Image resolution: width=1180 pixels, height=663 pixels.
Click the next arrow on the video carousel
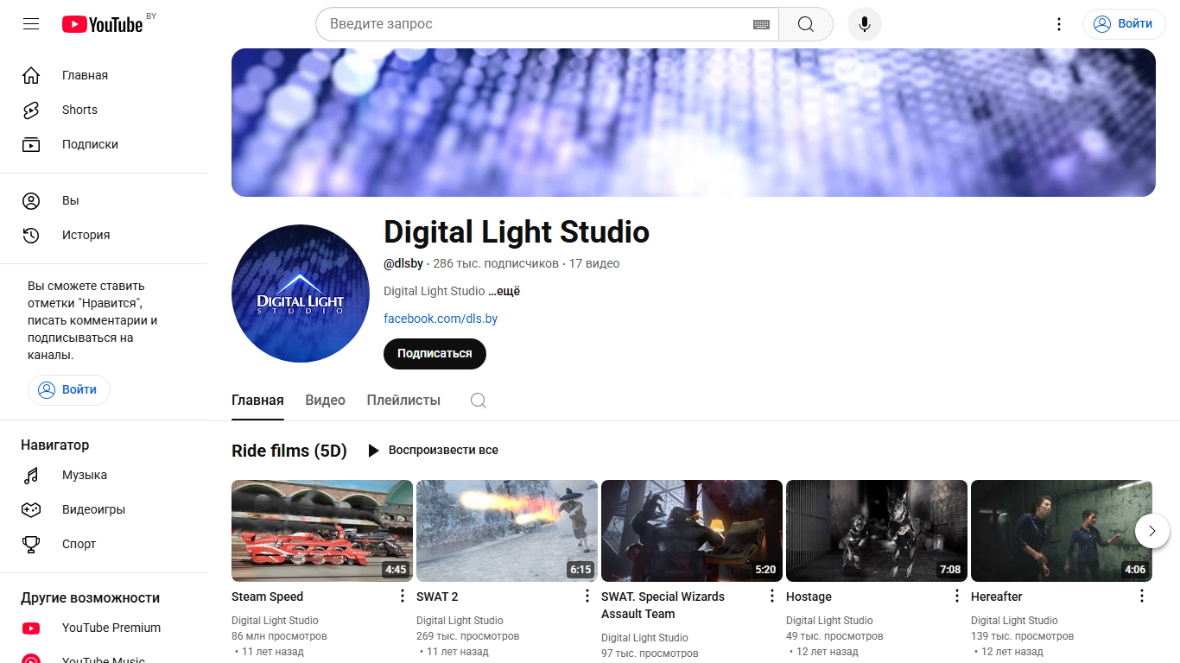[1152, 531]
